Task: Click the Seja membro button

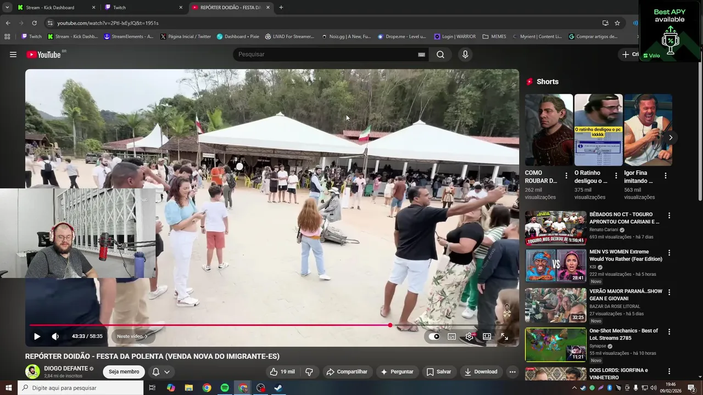Action: point(124,371)
